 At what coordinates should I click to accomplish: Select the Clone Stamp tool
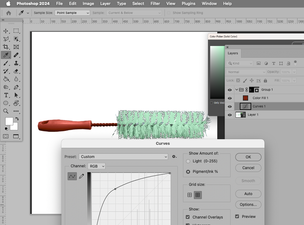tap(16, 63)
